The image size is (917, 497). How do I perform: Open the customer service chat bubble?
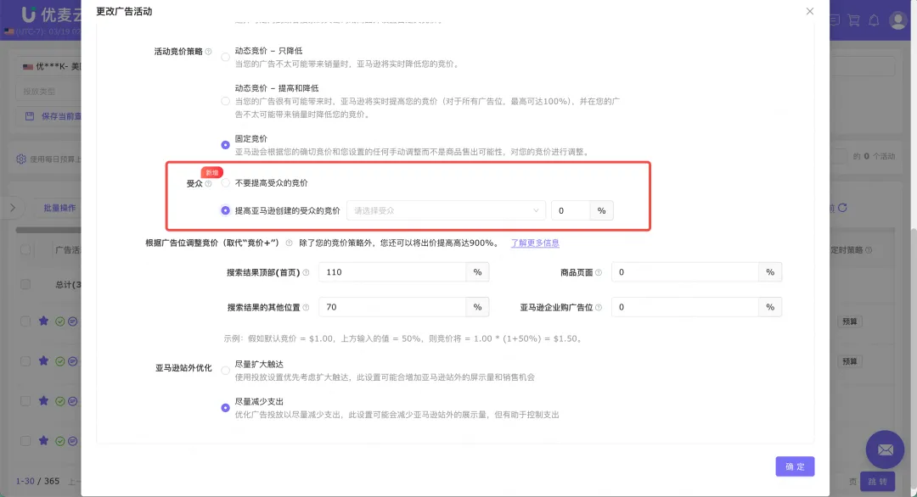tap(885, 450)
